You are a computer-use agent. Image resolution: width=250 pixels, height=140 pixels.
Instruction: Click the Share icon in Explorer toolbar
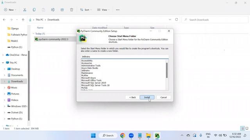62,10
